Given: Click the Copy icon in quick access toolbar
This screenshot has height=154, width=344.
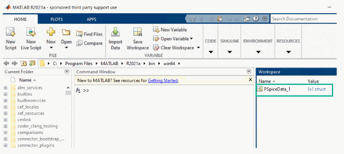Looking at the screenshot, I should (211, 19).
